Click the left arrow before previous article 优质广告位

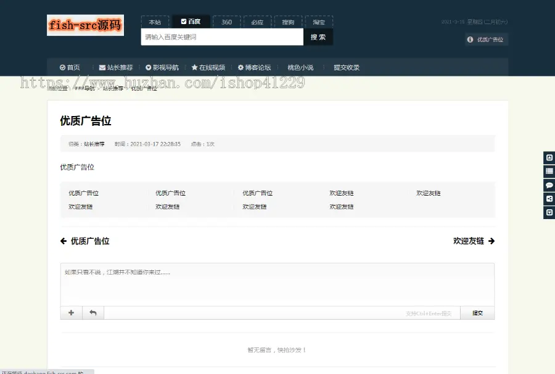click(64, 241)
